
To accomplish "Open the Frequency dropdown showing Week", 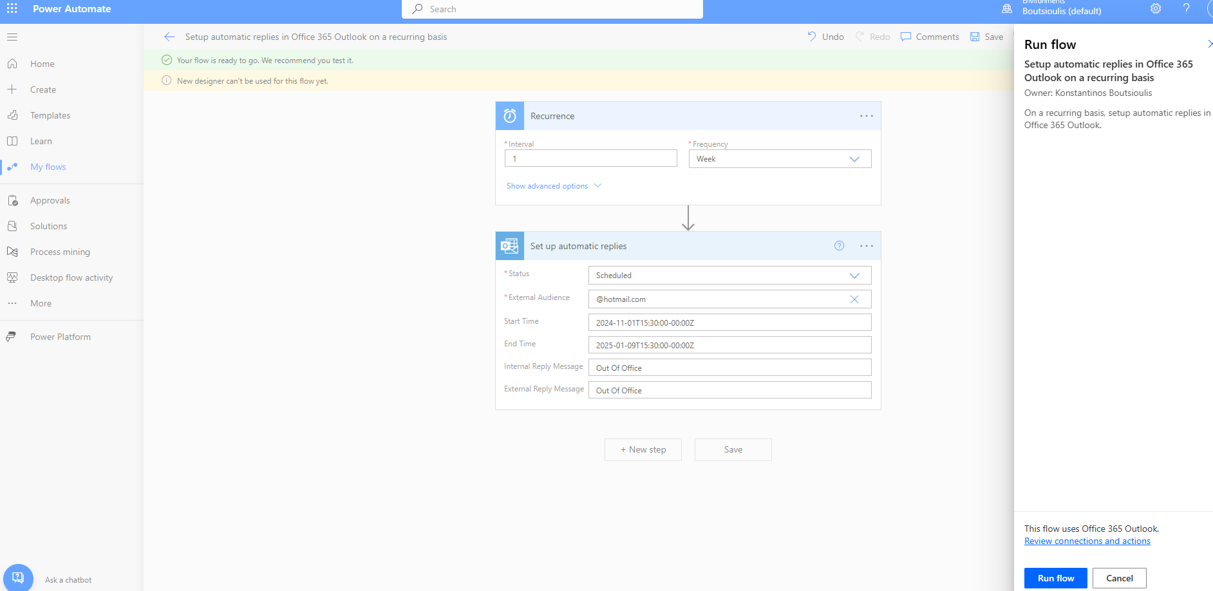I will click(x=780, y=159).
